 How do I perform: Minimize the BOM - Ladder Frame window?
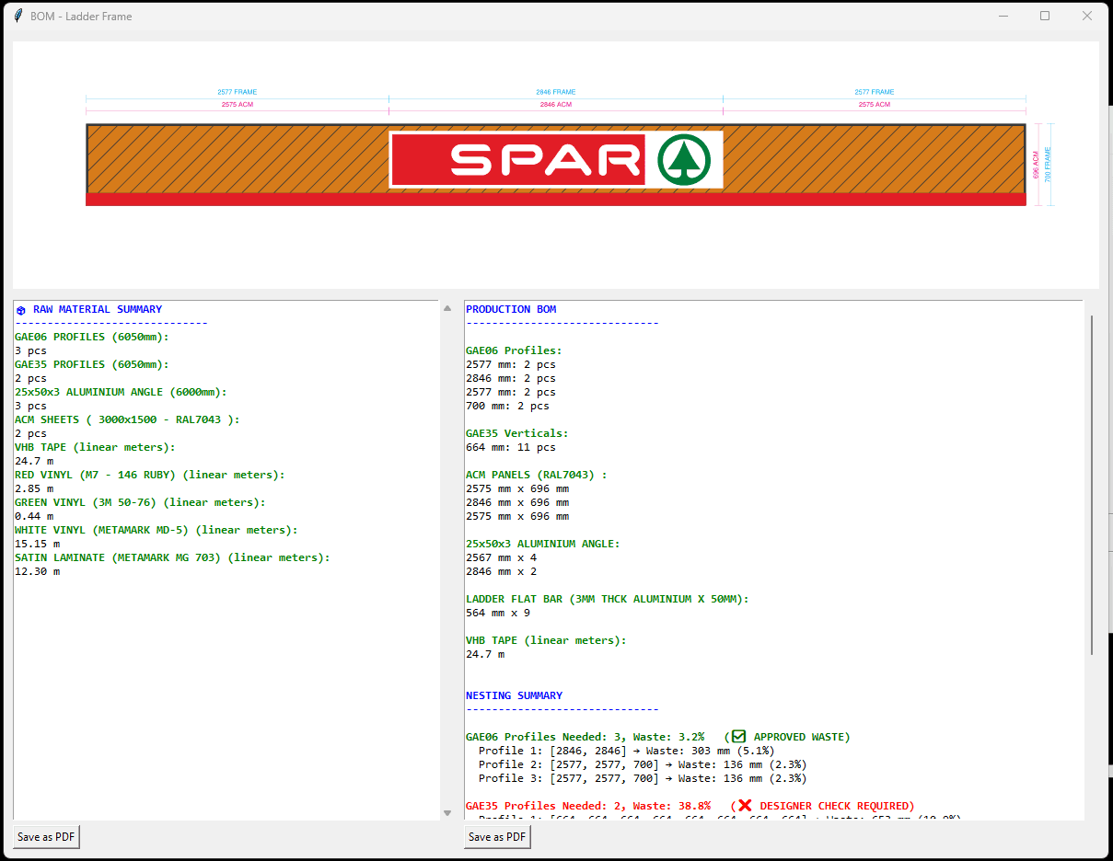(x=1003, y=16)
